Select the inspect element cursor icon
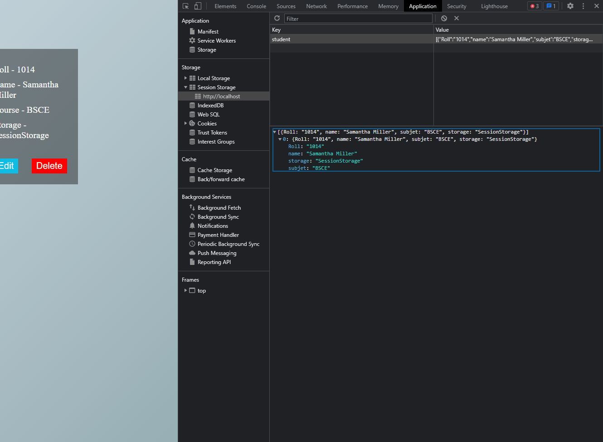Image resolution: width=603 pixels, height=442 pixels. 185,6
